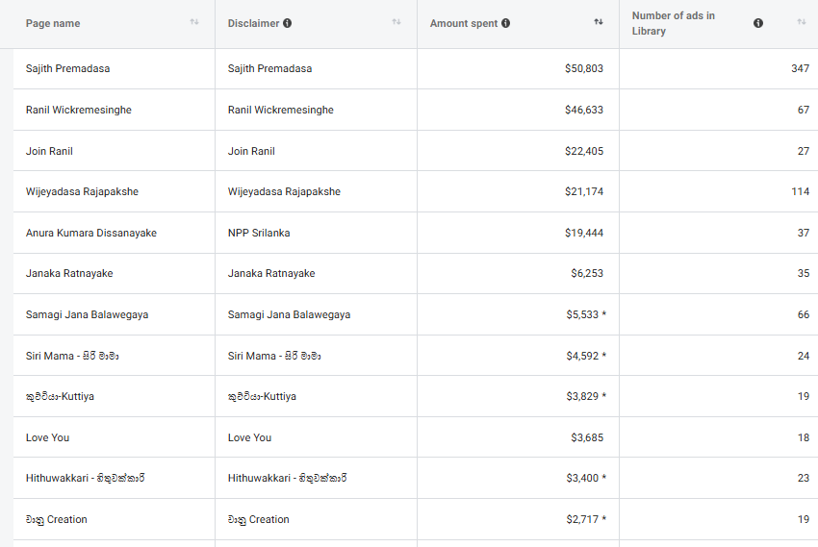Sort by Number of ads column arrows

click(x=802, y=22)
